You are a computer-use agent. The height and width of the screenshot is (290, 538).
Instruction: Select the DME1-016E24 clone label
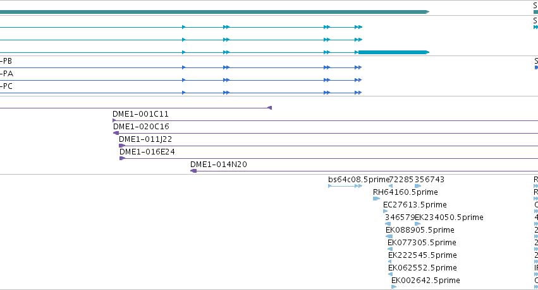tap(147, 152)
